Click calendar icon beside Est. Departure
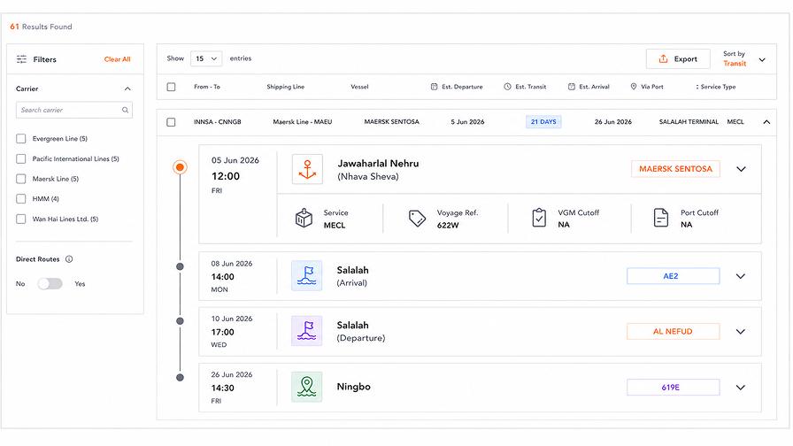793x446 pixels. (x=434, y=87)
